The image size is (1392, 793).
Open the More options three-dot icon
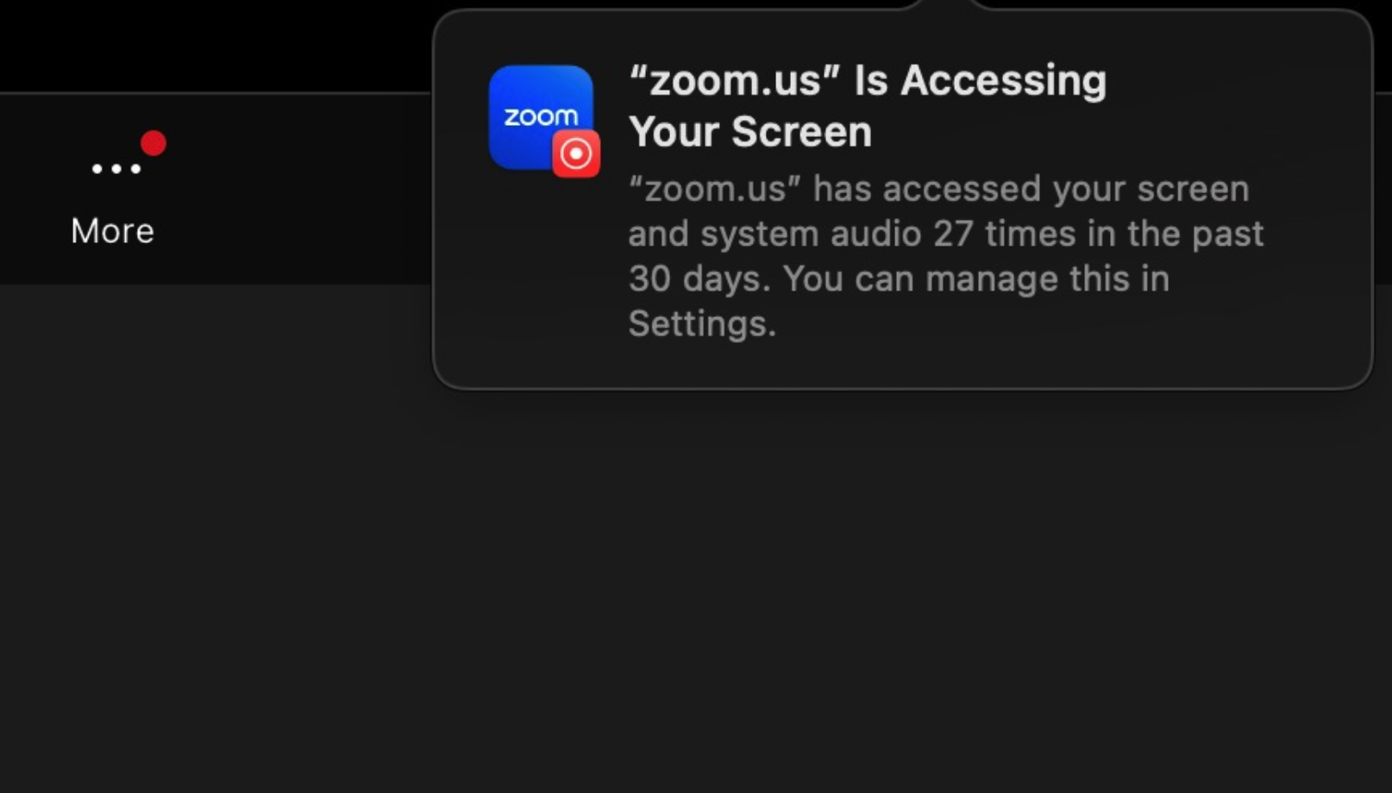[x=116, y=168]
